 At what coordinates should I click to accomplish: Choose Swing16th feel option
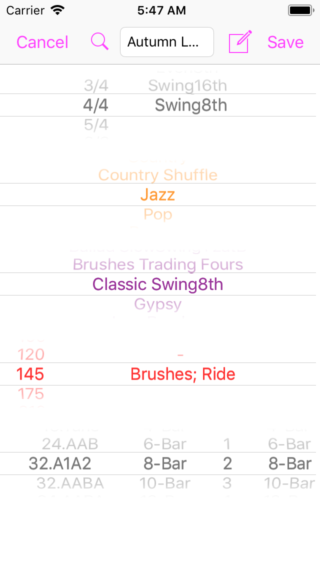(x=187, y=85)
